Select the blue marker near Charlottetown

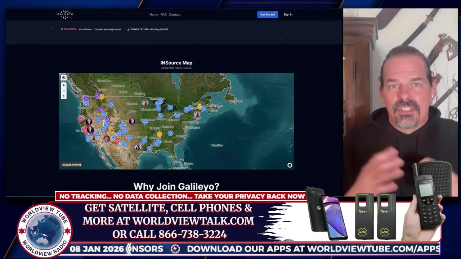[x=204, y=108]
